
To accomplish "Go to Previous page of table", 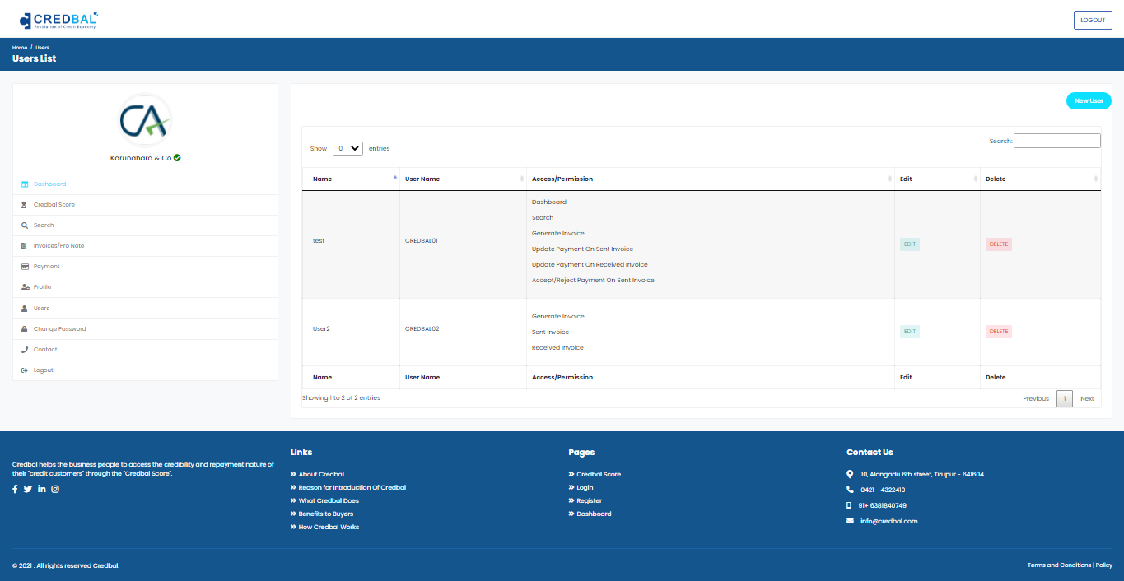I will tap(1036, 399).
